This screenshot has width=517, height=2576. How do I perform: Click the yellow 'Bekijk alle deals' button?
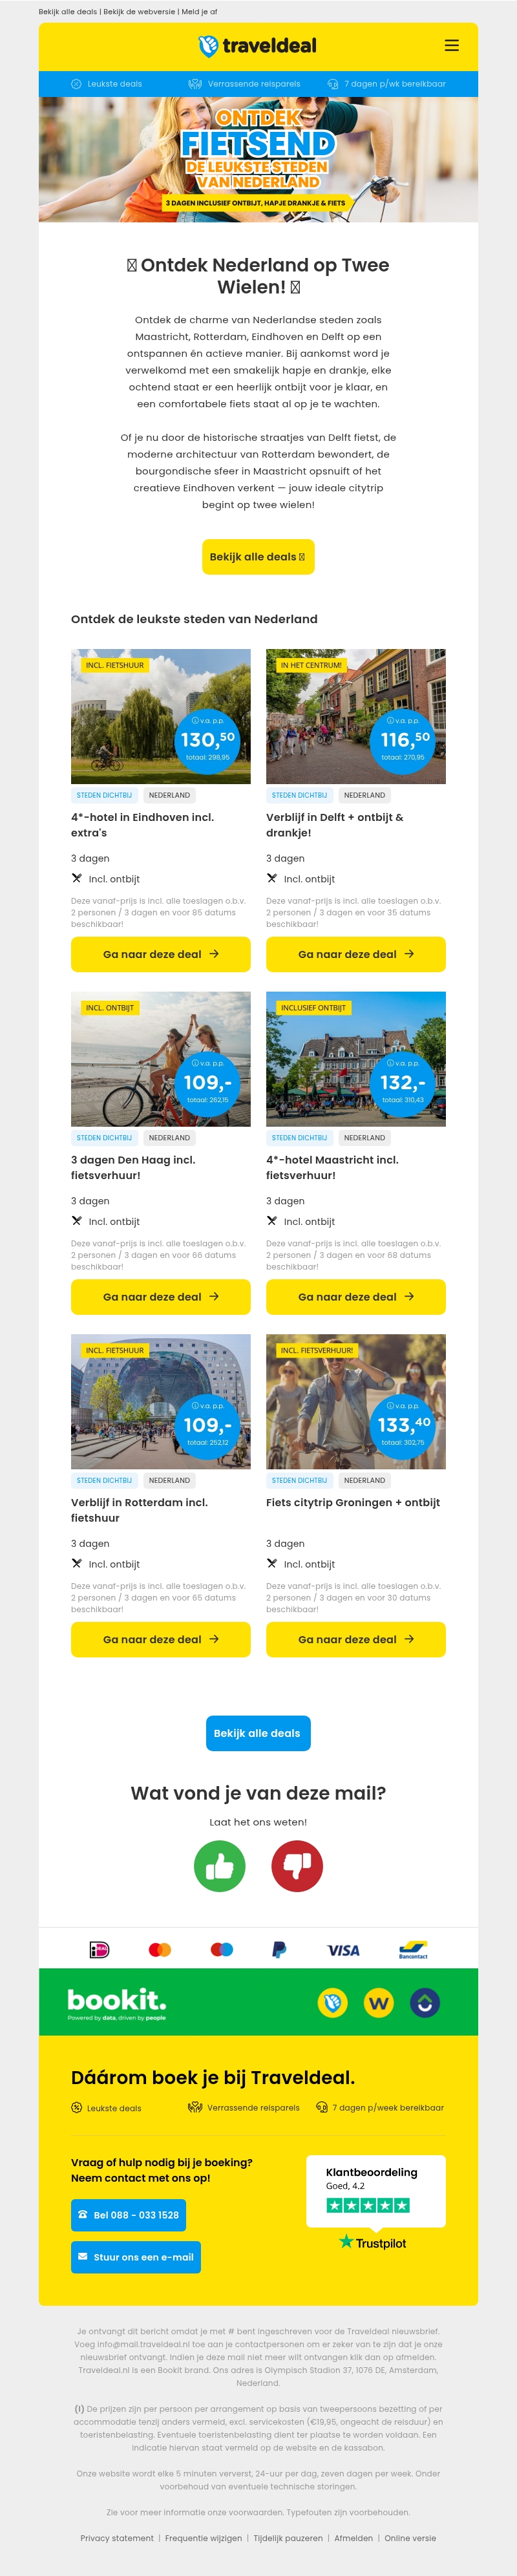coord(258,557)
